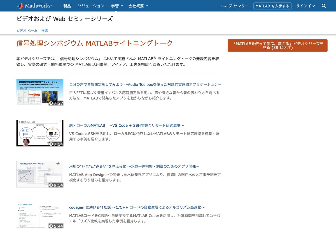This screenshot has width=336, height=231.
Task: Open the 河川水位予測アプリ thumbnail
Action: pyautogui.click(x=40, y=174)
